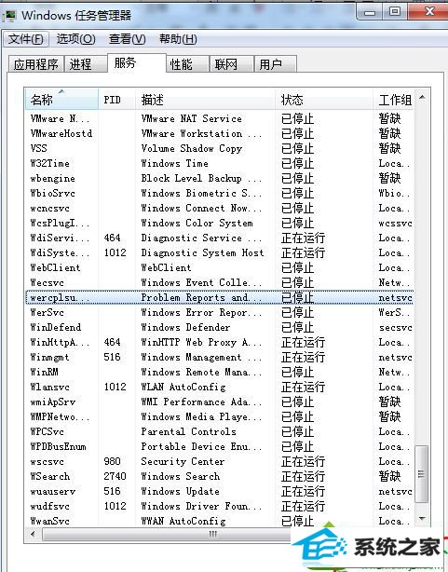This screenshot has width=448, height=572.
Task: Sort by the 描述 column header
Action: [x=205, y=100]
